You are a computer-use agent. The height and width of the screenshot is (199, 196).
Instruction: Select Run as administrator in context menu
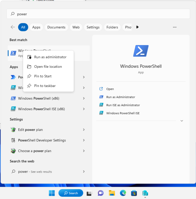(50, 57)
